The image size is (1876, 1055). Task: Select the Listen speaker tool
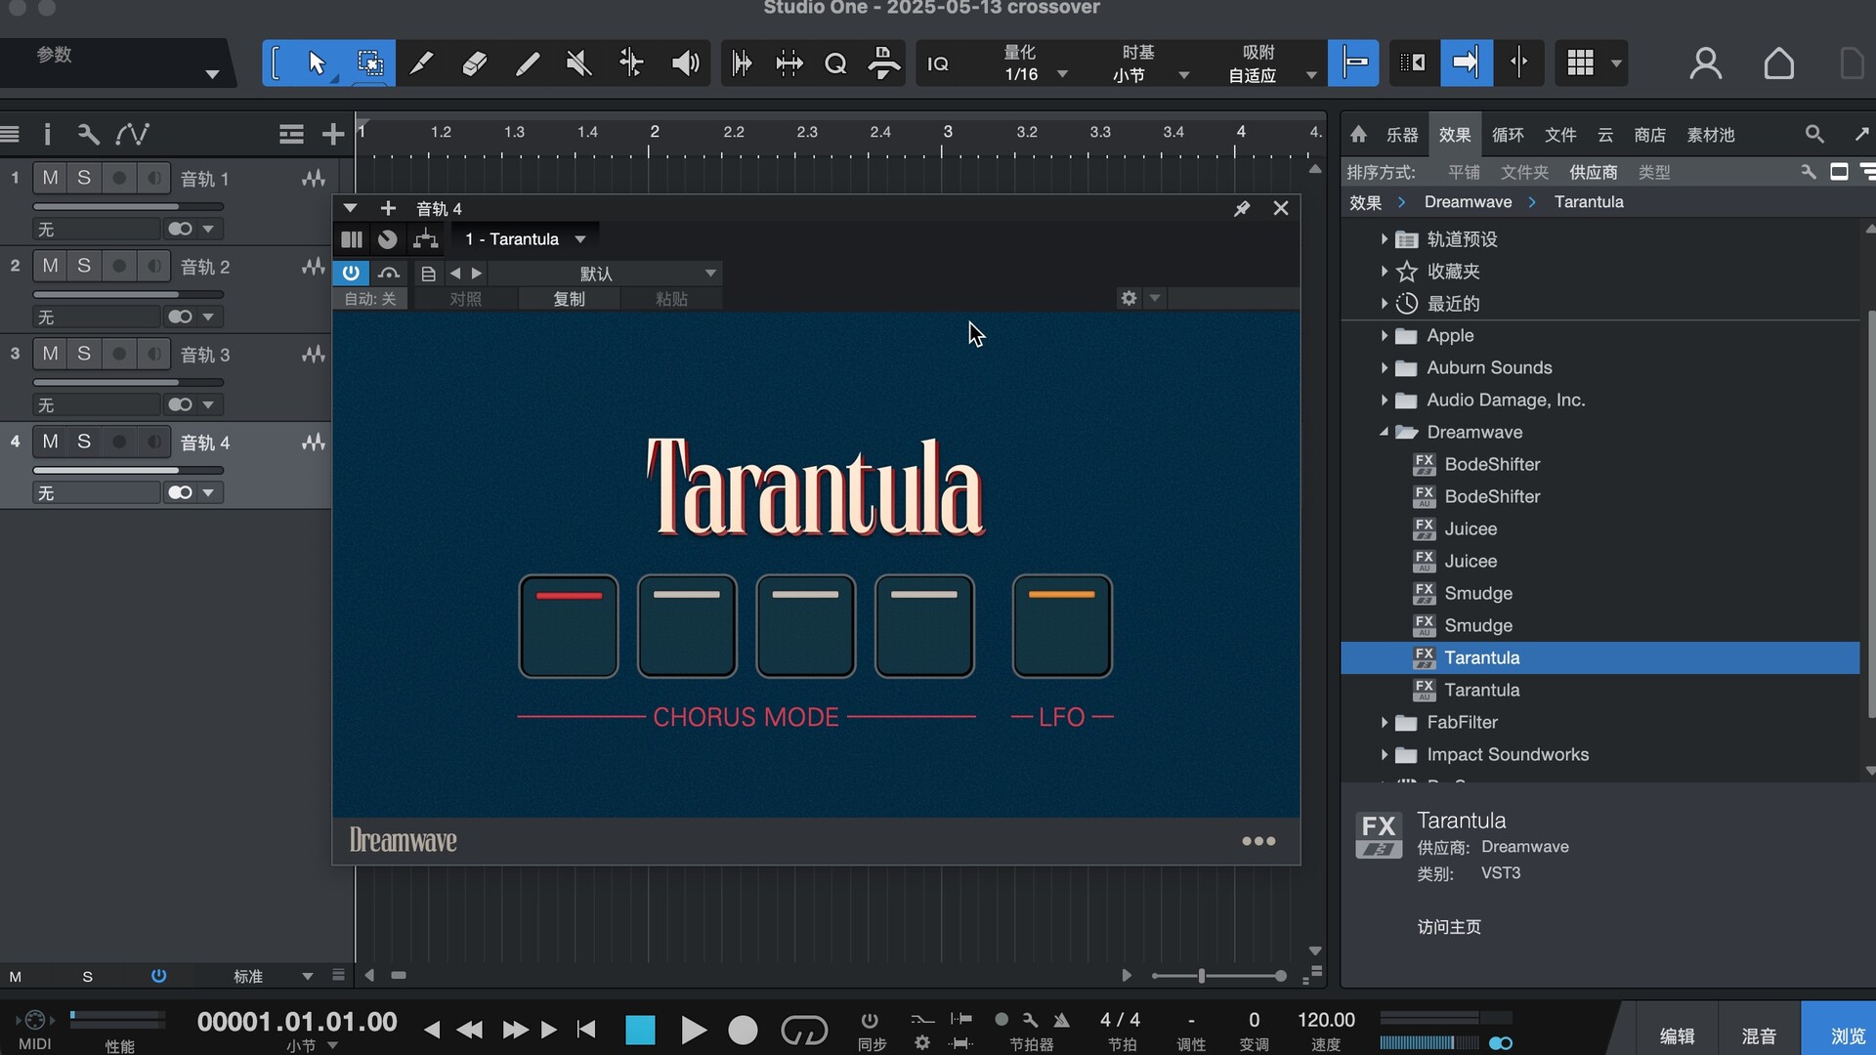(685, 63)
